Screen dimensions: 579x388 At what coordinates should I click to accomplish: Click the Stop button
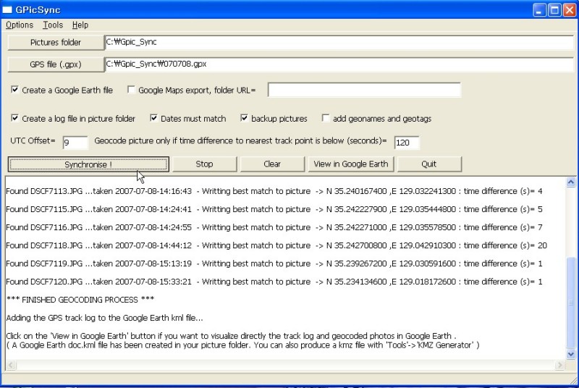pyautogui.click(x=204, y=164)
